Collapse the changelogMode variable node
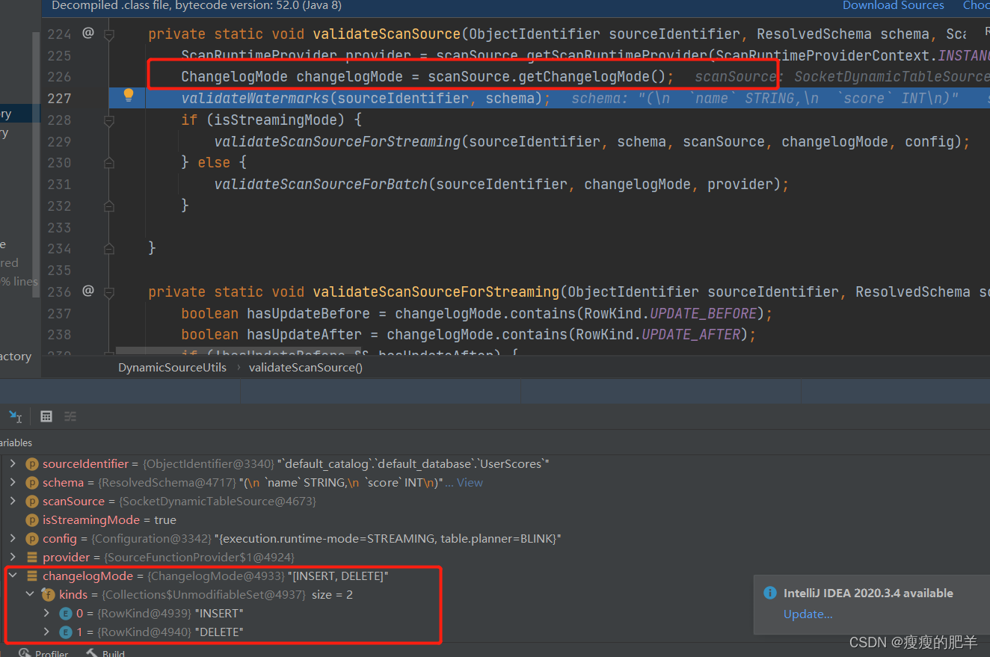The width and height of the screenshot is (990, 657). click(x=13, y=576)
